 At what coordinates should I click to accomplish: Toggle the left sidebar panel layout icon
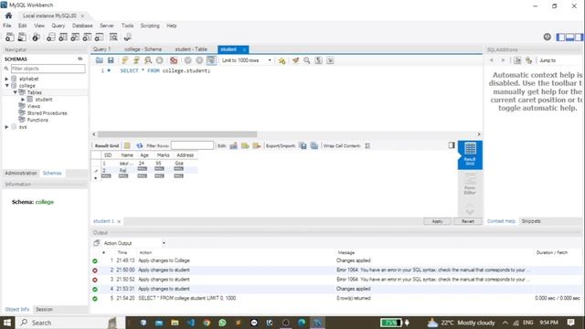click(560, 37)
